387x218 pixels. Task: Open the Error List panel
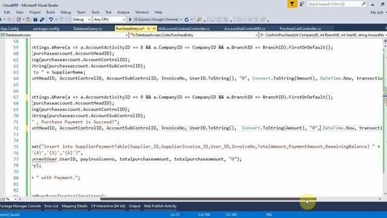pyautogui.click(x=51, y=206)
